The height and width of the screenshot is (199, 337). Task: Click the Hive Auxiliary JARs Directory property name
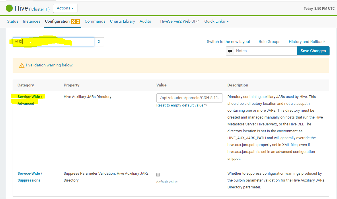[x=87, y=96]
